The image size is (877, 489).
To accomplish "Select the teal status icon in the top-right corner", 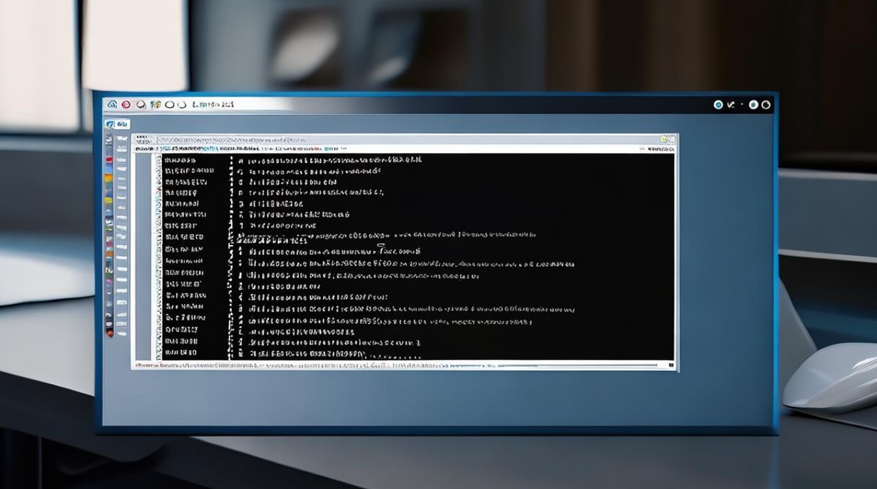I will pyautogui.click(x=718, y=104).
